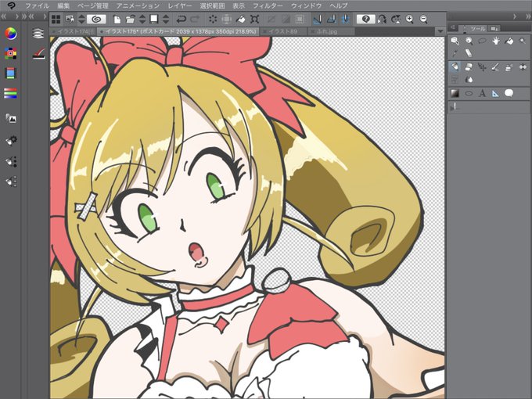Zoom out with command bar magnifier
Image resolution: width=532 pixels, height=399 pixels.
point(423,20)
